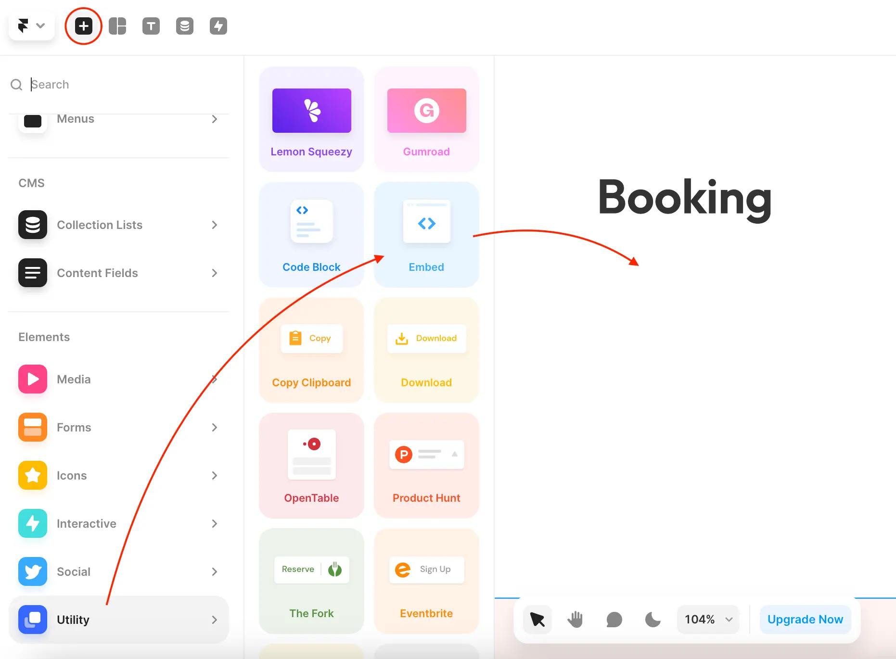Open the Media category
Screen dimensions: 896x659
[x=118, y=379]
